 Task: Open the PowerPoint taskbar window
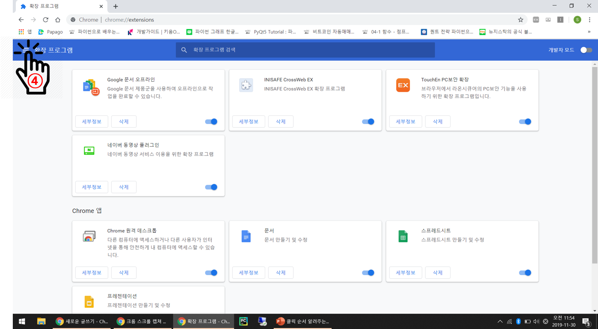coord(303,321)
